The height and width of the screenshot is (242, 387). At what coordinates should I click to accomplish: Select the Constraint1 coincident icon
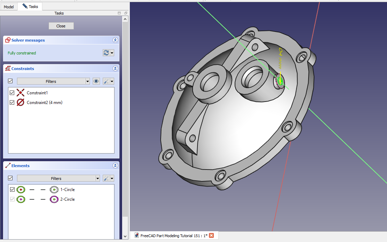[20, 93]
